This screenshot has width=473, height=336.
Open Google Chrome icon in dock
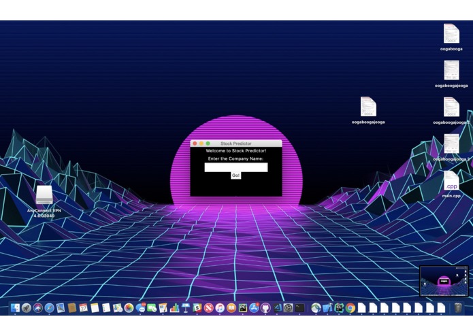pyautogui.click(x=350, y=307)
